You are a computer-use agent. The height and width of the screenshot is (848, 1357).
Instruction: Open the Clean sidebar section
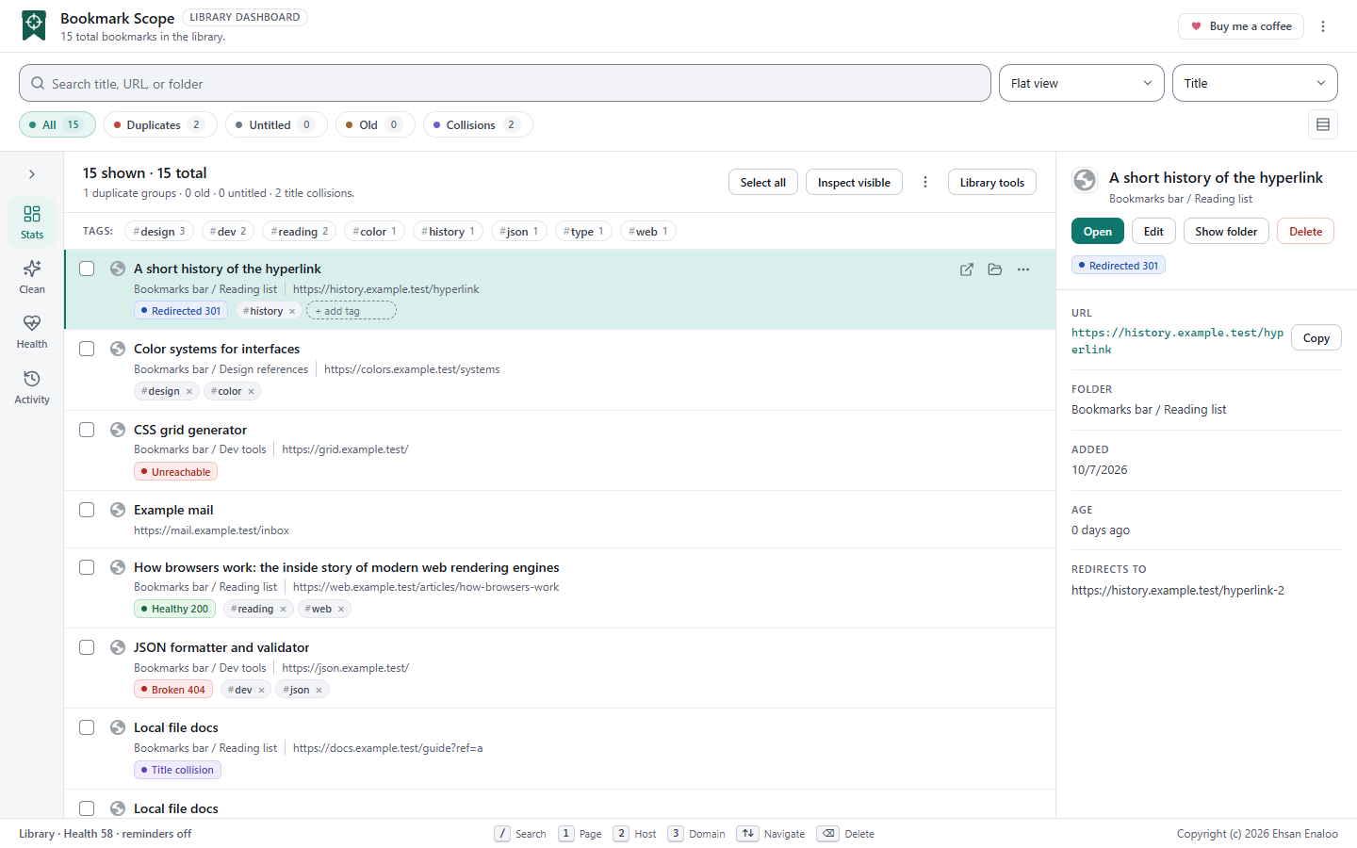coord(32,277)
